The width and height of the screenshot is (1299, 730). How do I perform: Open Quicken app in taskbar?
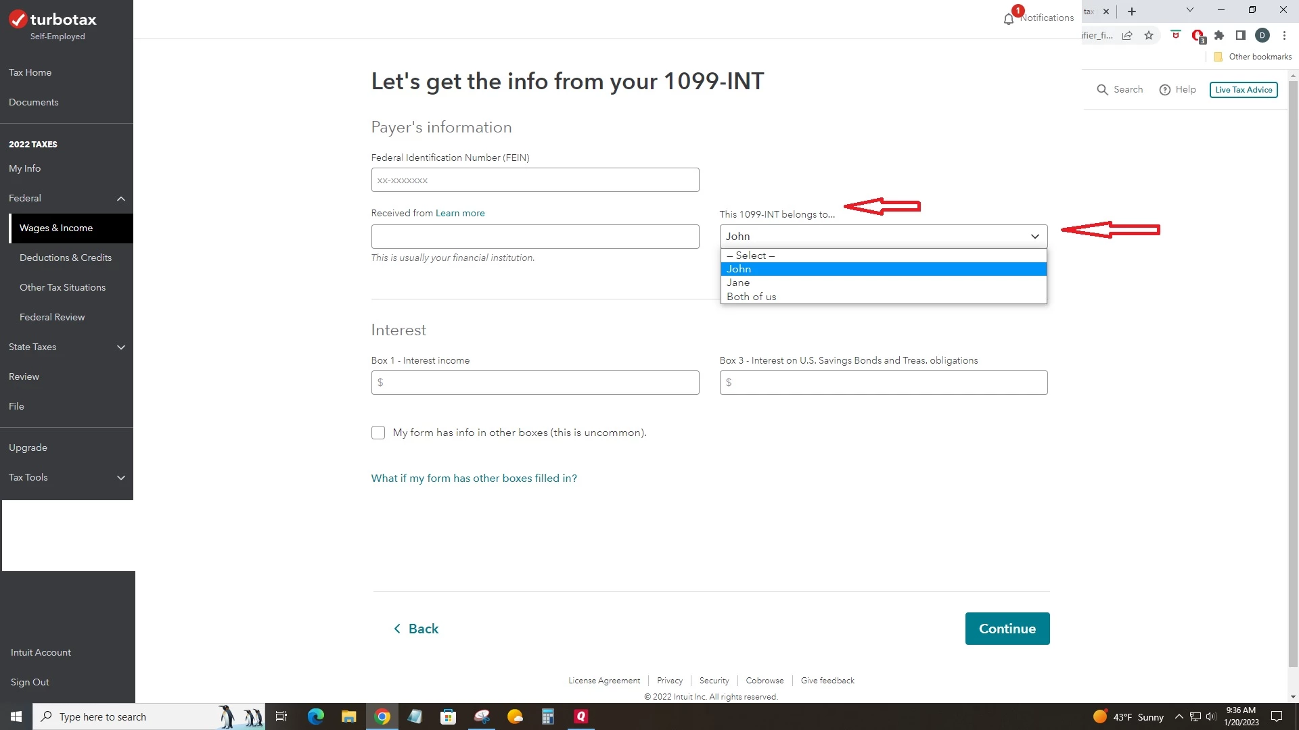581,716
